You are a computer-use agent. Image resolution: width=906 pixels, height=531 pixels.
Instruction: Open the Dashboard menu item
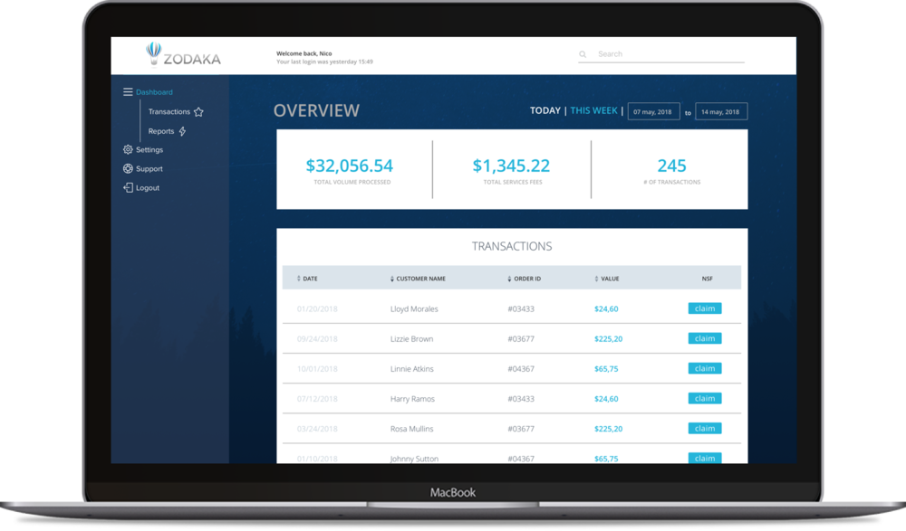(x=154, y=92)
